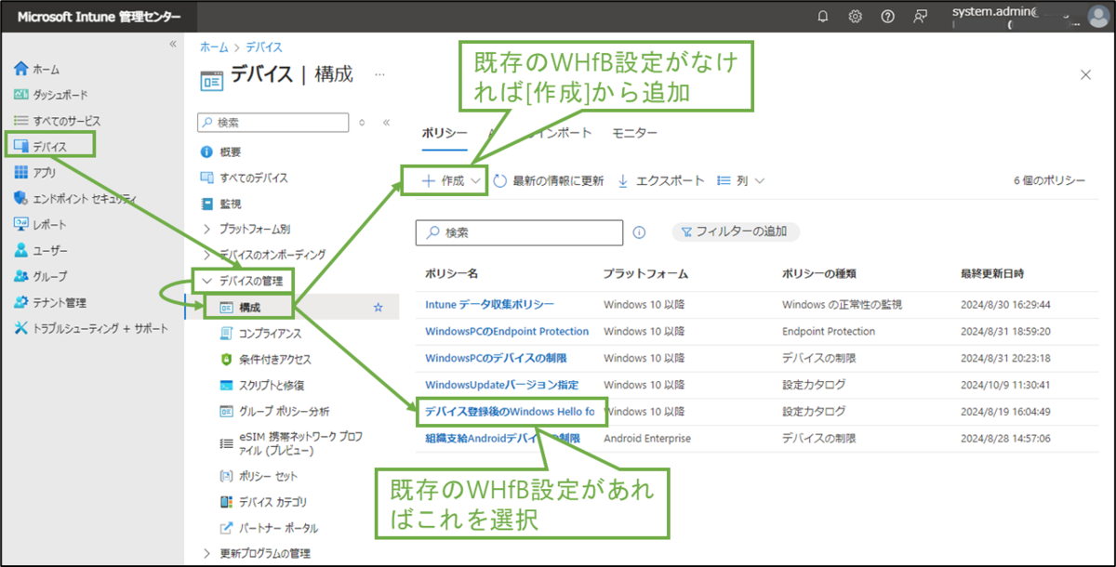1116x567 pixels.
Task: Open デバイス登録後のWindows Hello policy
Action: click(510, 411)
